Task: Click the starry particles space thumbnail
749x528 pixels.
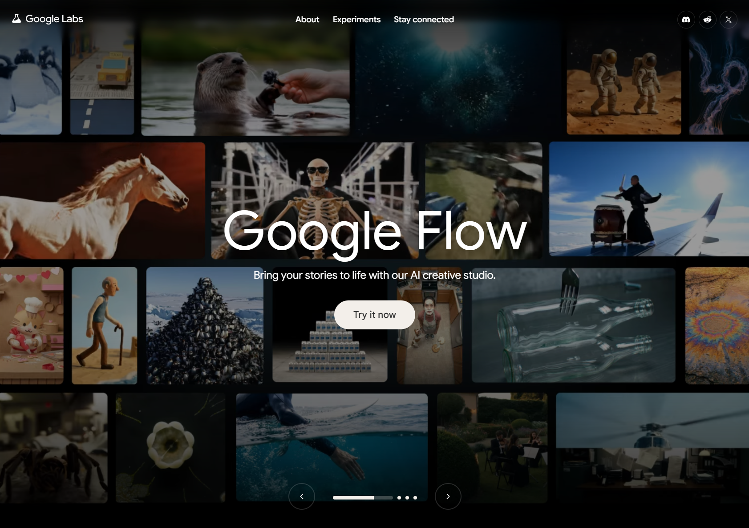Action: tap(458, 78)
